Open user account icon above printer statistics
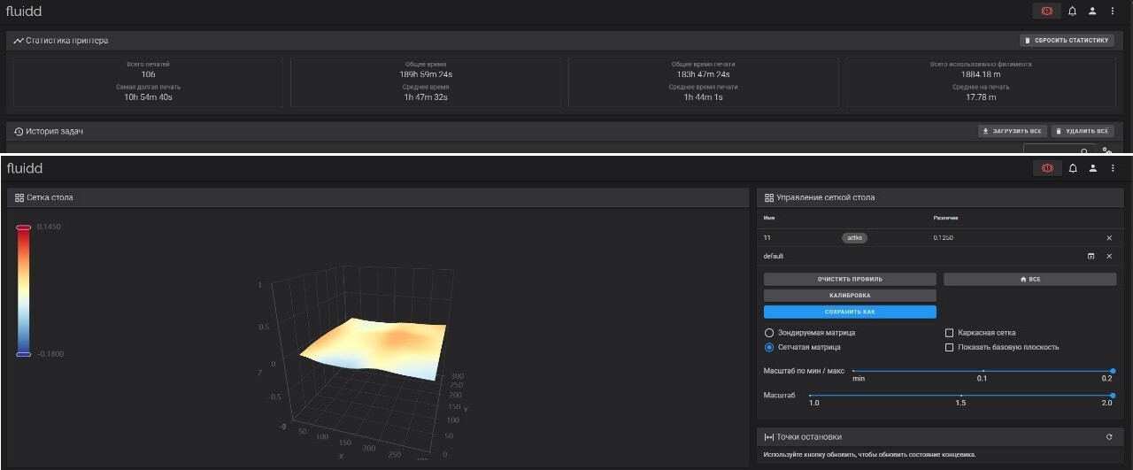This screenshot has width=1133, height=470. click(x=1092, y=12)
